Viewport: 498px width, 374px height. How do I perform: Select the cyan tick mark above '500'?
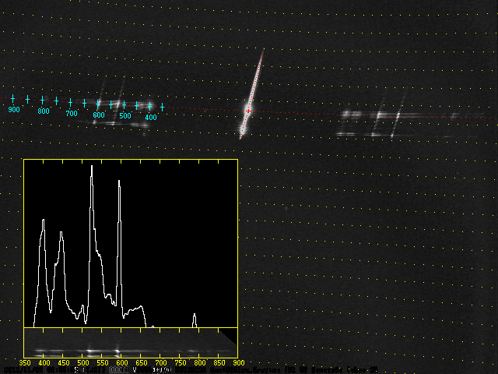124,105
